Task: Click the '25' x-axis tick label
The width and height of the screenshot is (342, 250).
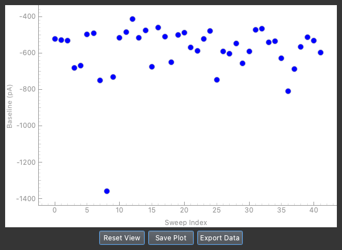Action: pyautogui.click(x=217, y=210)
